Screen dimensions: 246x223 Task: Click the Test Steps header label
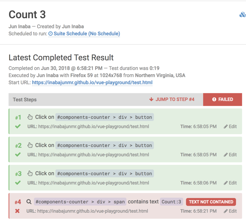(x=25, y=100)
